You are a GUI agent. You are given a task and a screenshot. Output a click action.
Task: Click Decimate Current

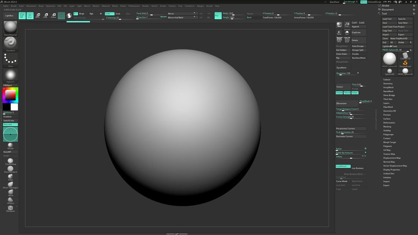pos(351,136)
